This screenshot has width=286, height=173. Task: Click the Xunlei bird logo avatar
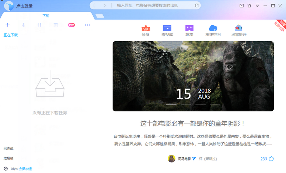pyautogui.click(x=9, y=6)
